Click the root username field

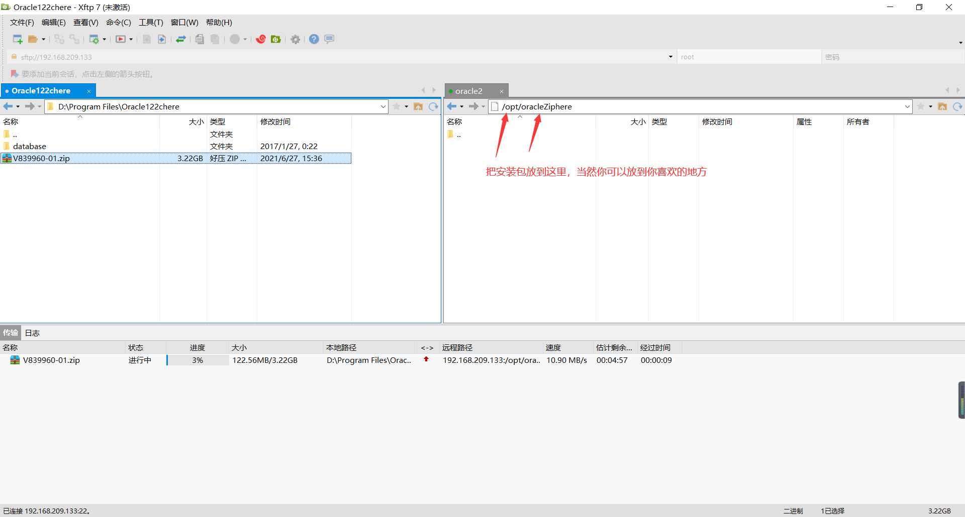tap(749, 57)
